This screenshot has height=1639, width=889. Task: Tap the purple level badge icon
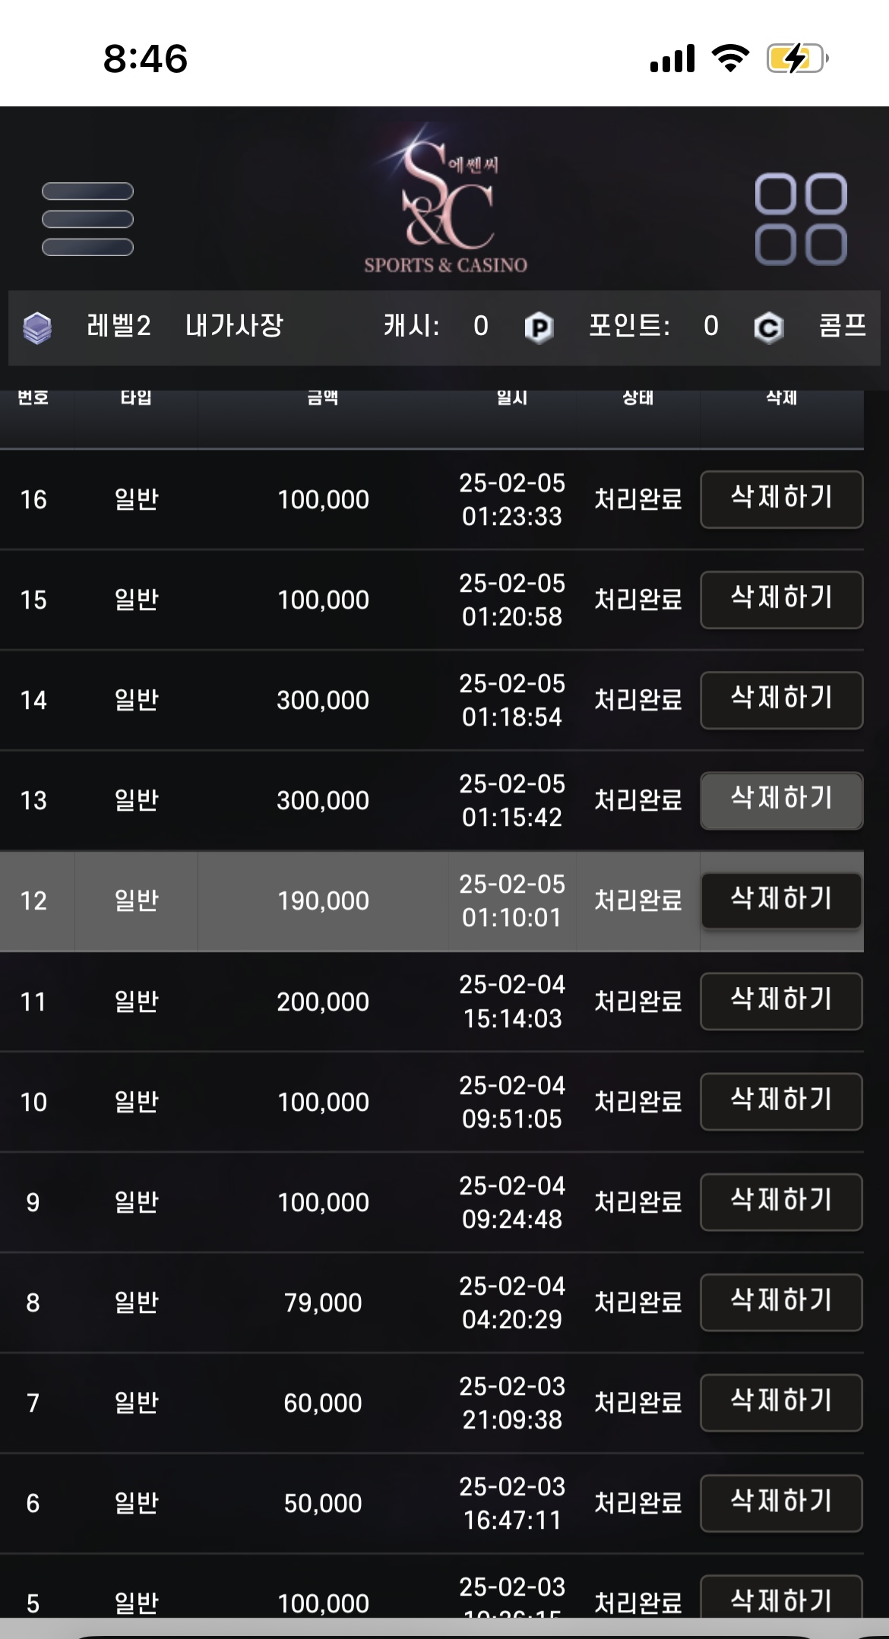click(37, 327)
